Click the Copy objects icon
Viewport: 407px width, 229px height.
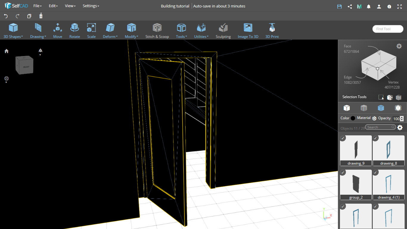click(x=29, y=16)
